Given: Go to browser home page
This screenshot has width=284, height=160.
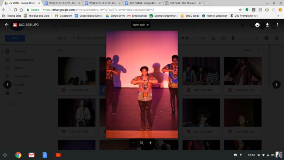Looking at the screenshot, I should click(x=21, y=10).
